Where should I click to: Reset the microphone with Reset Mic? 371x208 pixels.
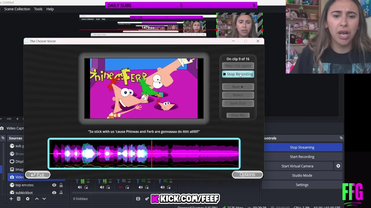click(x=238, y=115)
